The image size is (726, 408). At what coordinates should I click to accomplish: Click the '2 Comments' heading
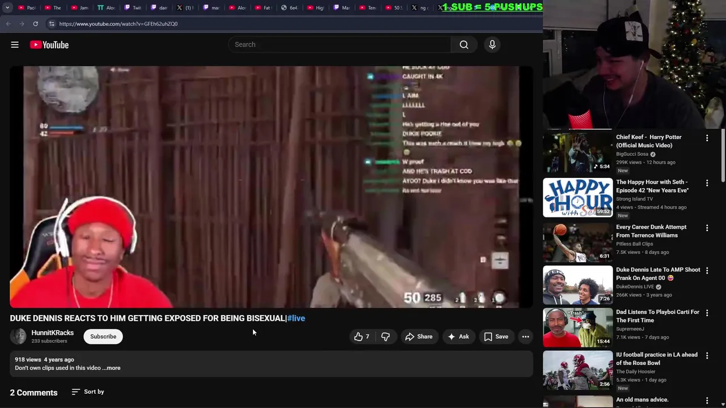33,393
